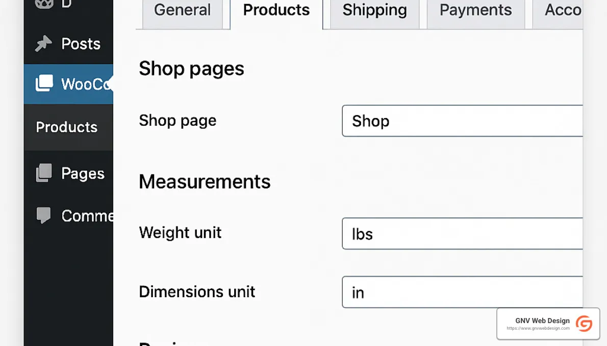Open the Accounts tab

(x=563, y=10)
